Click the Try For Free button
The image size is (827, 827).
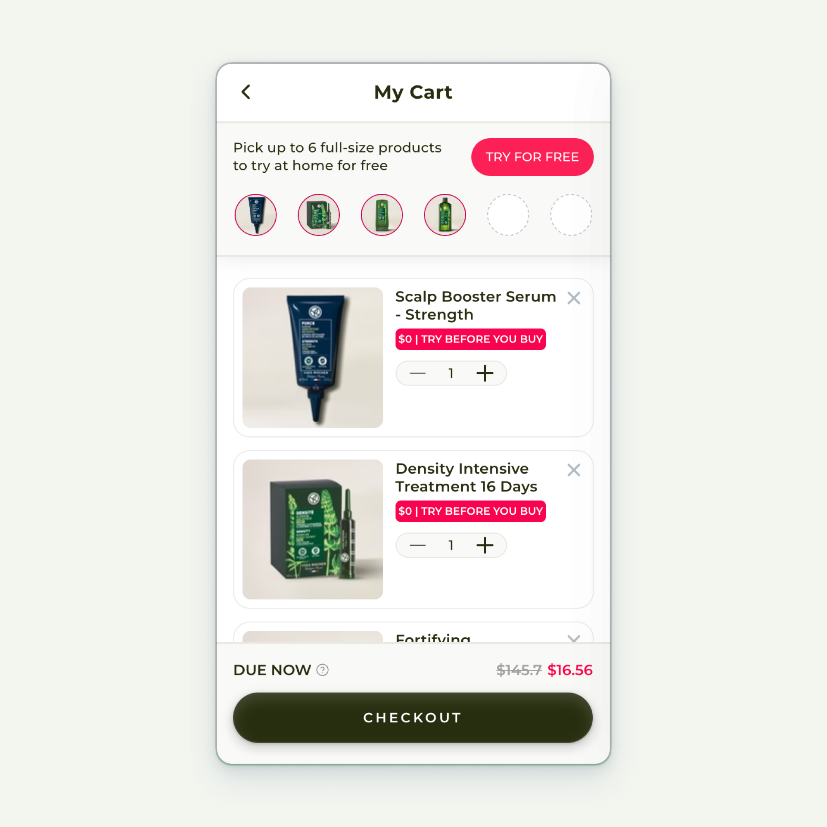click(532, 157)
